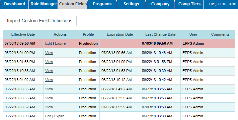Viewport: 238px width, 120px height.
Task: Expire the 07/03/18 09:56 AM entry
Action: click(x=60, y=44)
